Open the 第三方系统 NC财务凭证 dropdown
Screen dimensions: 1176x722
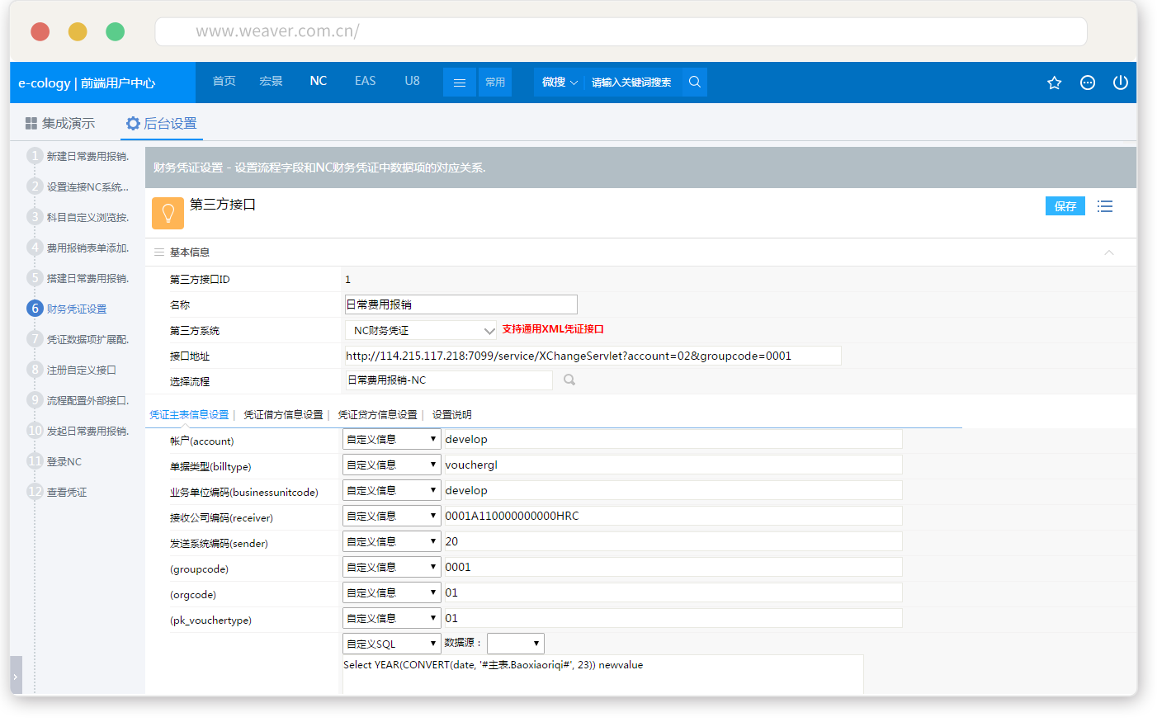pos(421,330)
